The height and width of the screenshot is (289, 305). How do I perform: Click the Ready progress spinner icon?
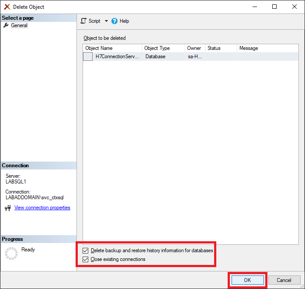[11, 254]
